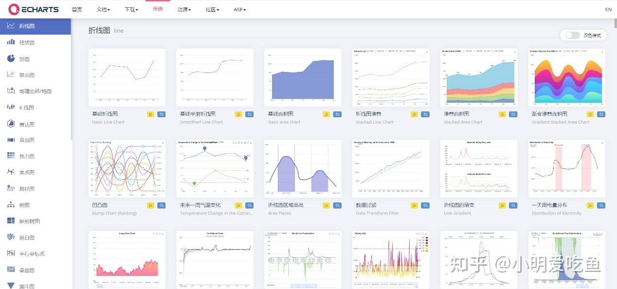
Task: Expand the 下载 dropdown menu
Action: [x=131, y=9]
